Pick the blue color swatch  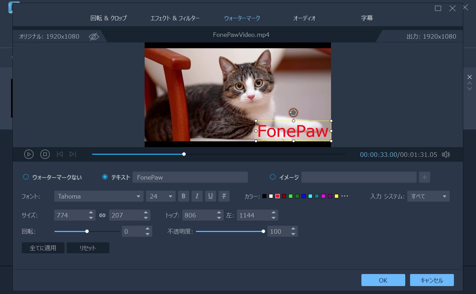[304, 196]
